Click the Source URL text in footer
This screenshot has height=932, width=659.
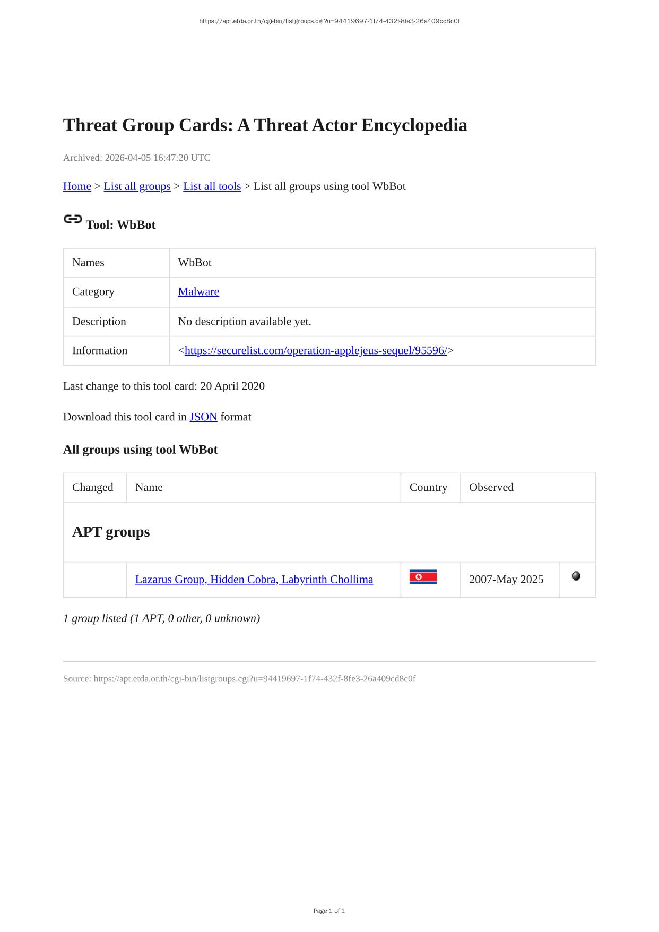point(239,679)
